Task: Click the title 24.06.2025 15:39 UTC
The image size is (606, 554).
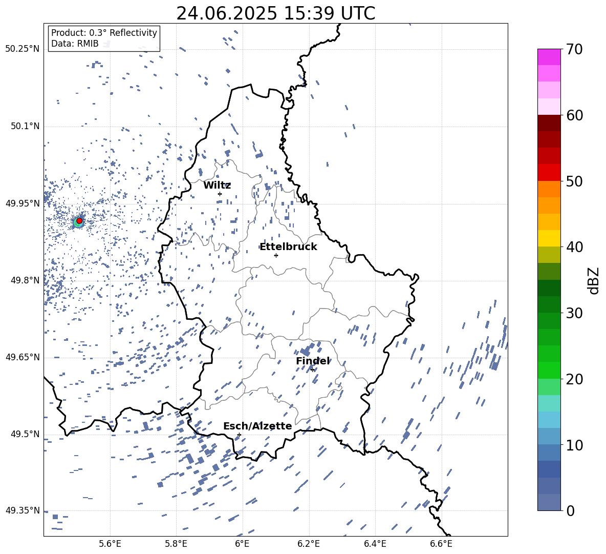Action: click(x=275, y=13)
